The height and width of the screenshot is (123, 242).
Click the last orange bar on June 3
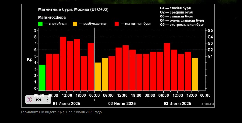tap(195, 74)
